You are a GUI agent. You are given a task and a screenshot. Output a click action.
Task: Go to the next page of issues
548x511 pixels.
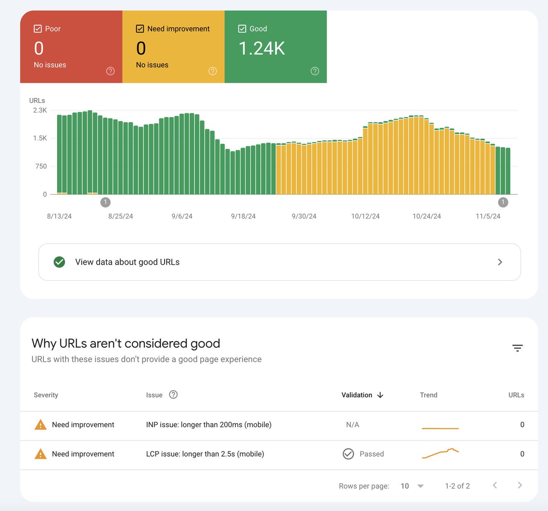coord(520,485)
